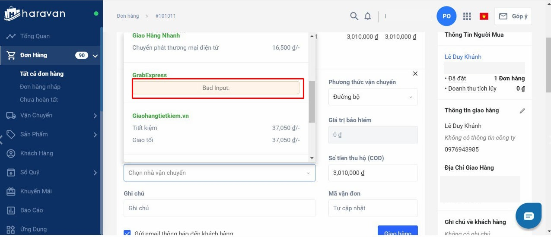Click the carrier list scrollbar thumb
Viewport: 551px width, 237px height.
pos(312,101)
